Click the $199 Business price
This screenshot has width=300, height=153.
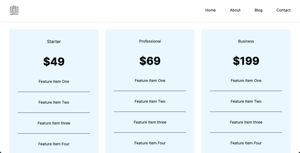(246, 61)
